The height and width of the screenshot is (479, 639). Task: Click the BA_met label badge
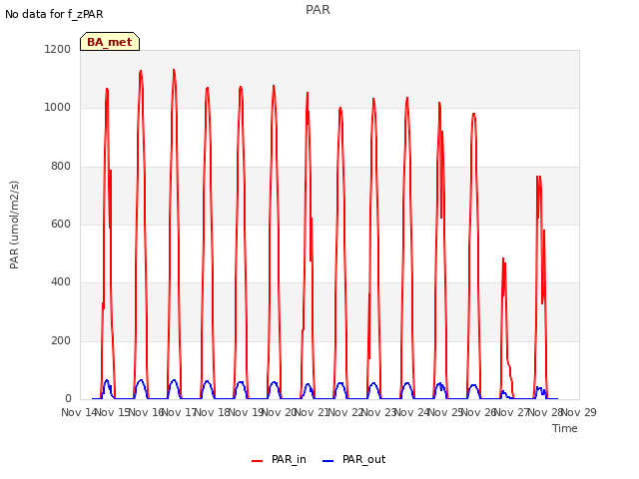pyautogui.click(x=110, y=42)
